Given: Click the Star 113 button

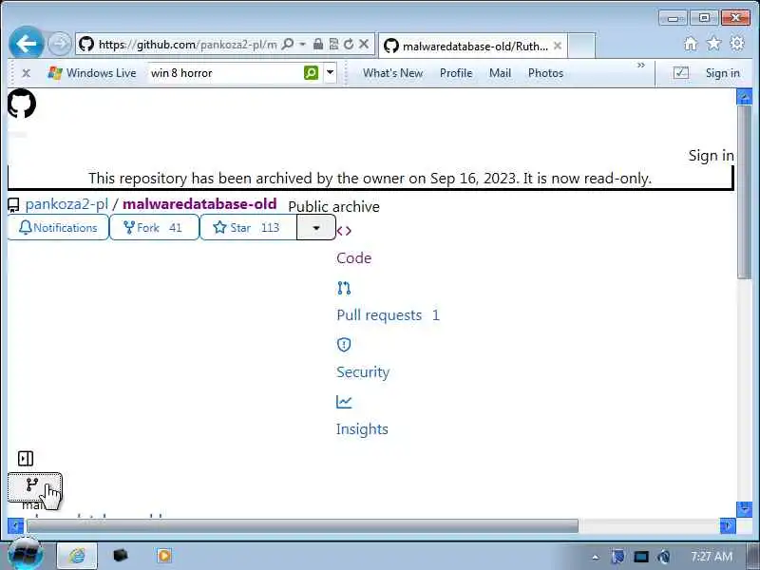Looking at the screenshot, I should pos(248,227).
